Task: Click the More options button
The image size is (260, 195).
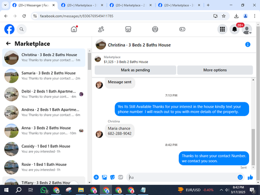Action: click(215, 70)
